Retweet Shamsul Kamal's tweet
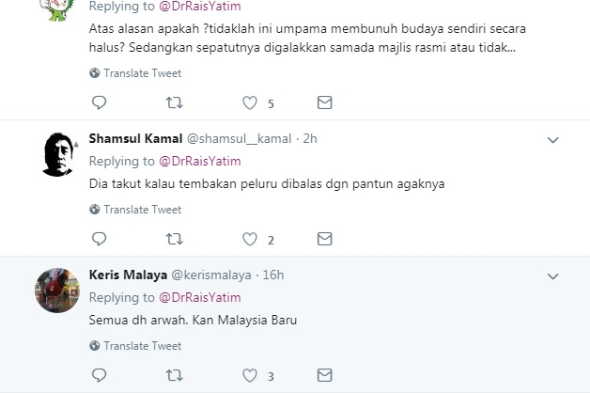This screenshot has width=590, height=393. coord(174,239)
